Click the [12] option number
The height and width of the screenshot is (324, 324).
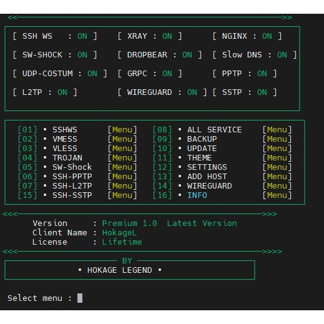point(162,167)
